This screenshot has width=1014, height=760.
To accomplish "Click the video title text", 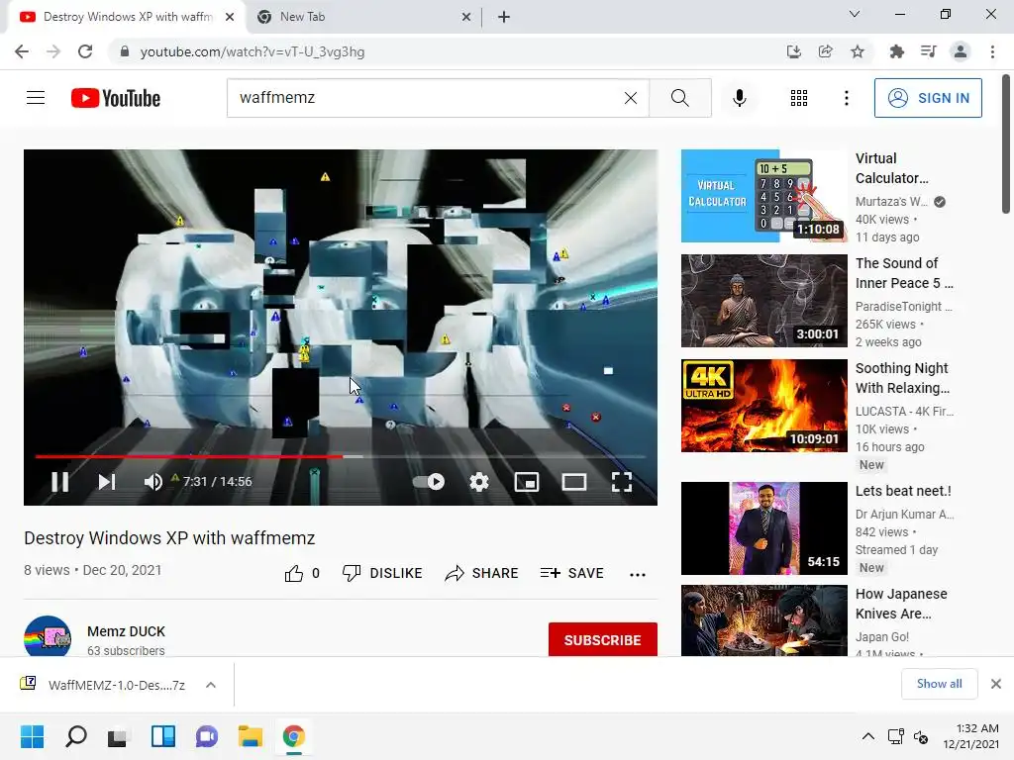I will [x=169, y=537].
